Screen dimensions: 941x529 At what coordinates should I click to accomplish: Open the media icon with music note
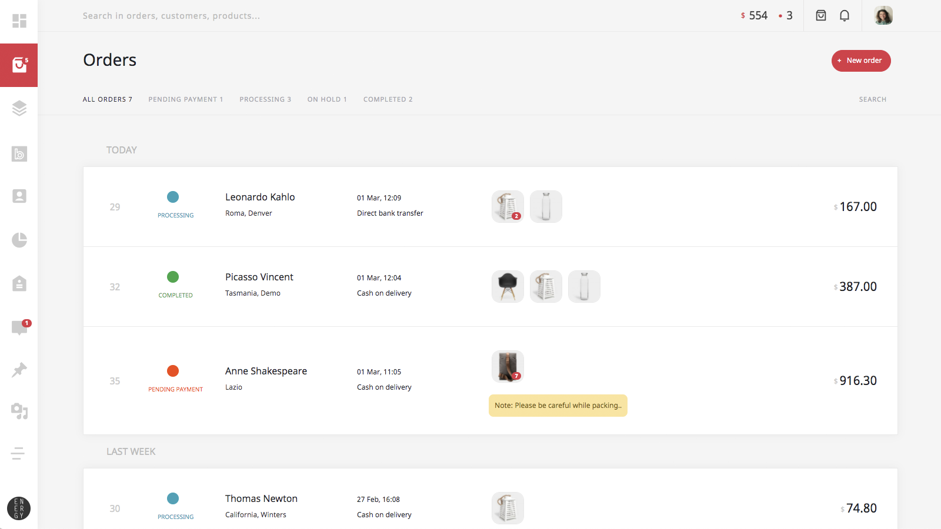[x=19, y=411]
